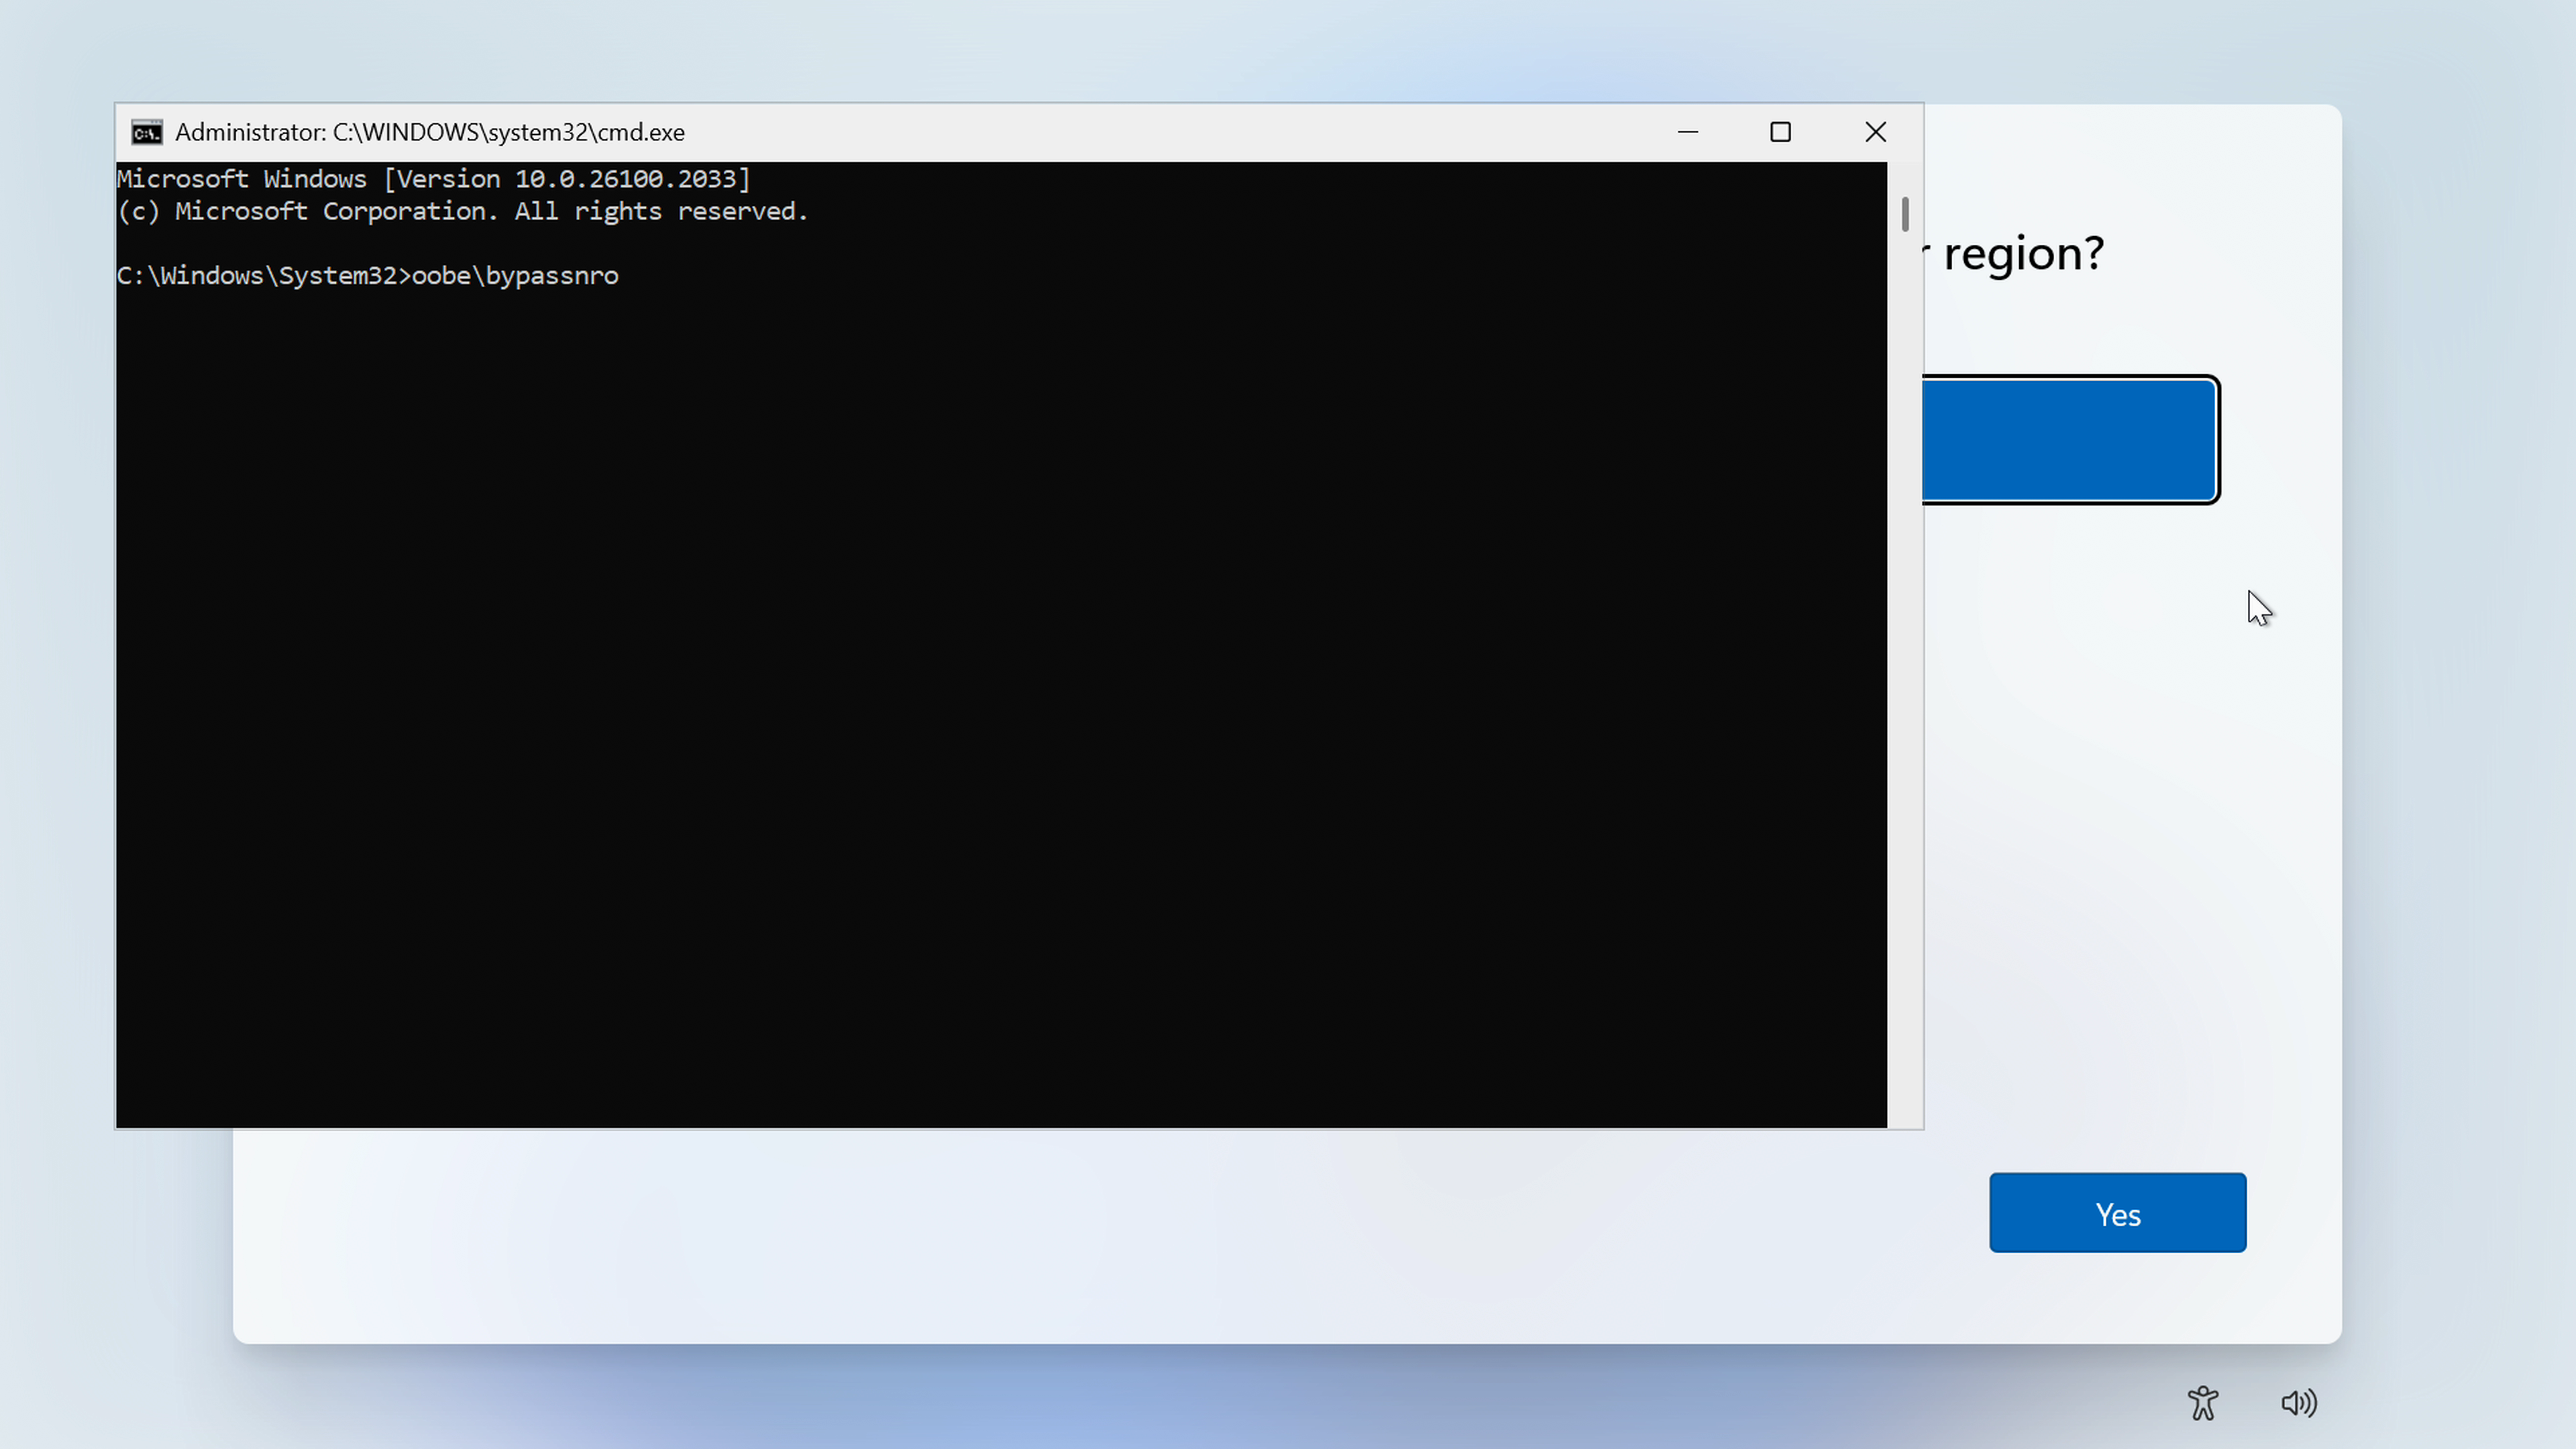This screenshot has width=2576, height=1449.
Task: Click the '(c) Microsoft Corporation. All rights reserved.' line
Action: (x=462, y=211)
